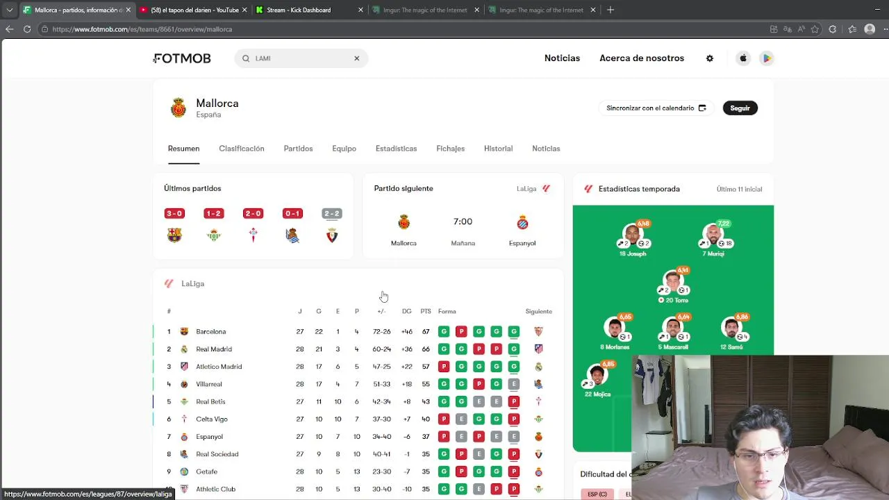Click the Mallorca crest in the team header

pyautogui.click(x=178, y=108)
